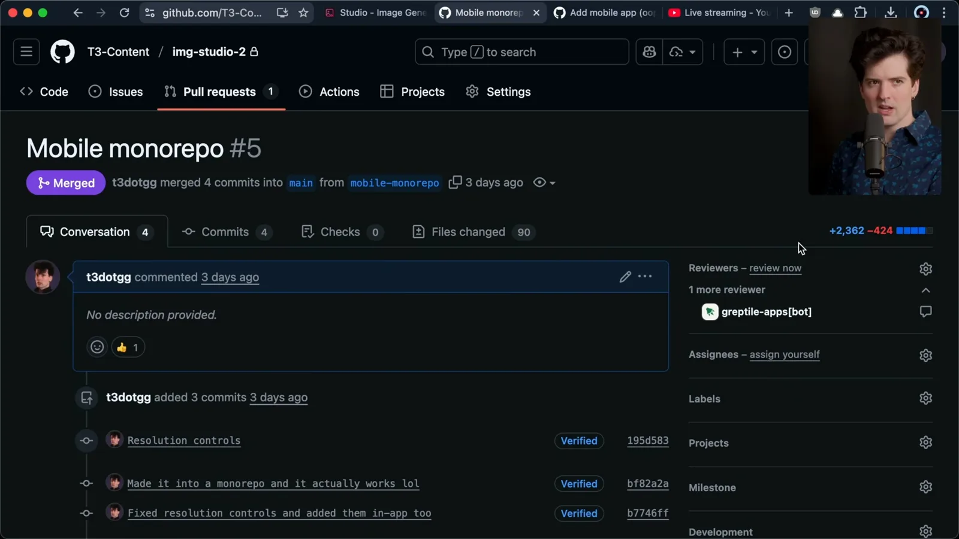Open the Projects sidebar gear settings
959x539 pixels.
[x=925, y=443]
